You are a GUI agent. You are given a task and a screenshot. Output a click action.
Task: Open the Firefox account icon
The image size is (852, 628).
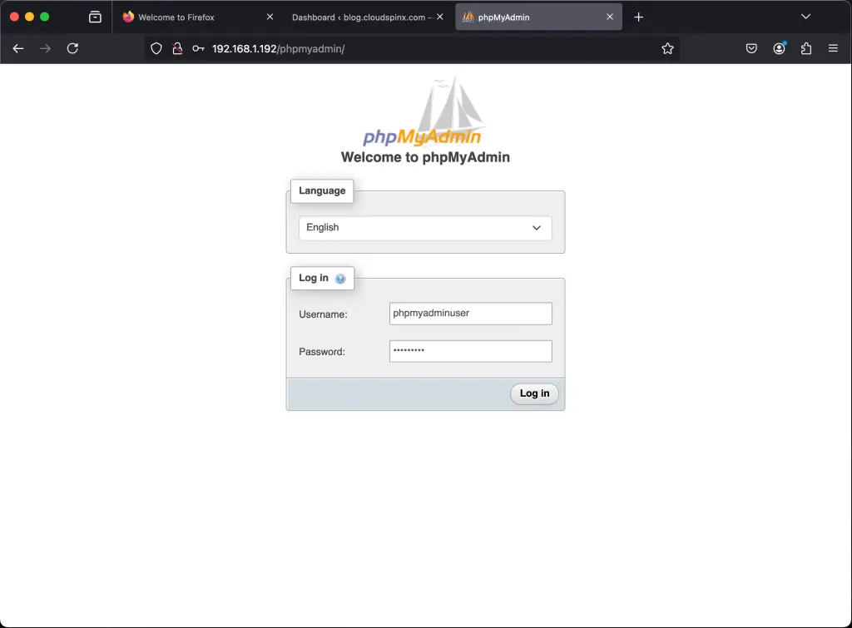point(779,48)
